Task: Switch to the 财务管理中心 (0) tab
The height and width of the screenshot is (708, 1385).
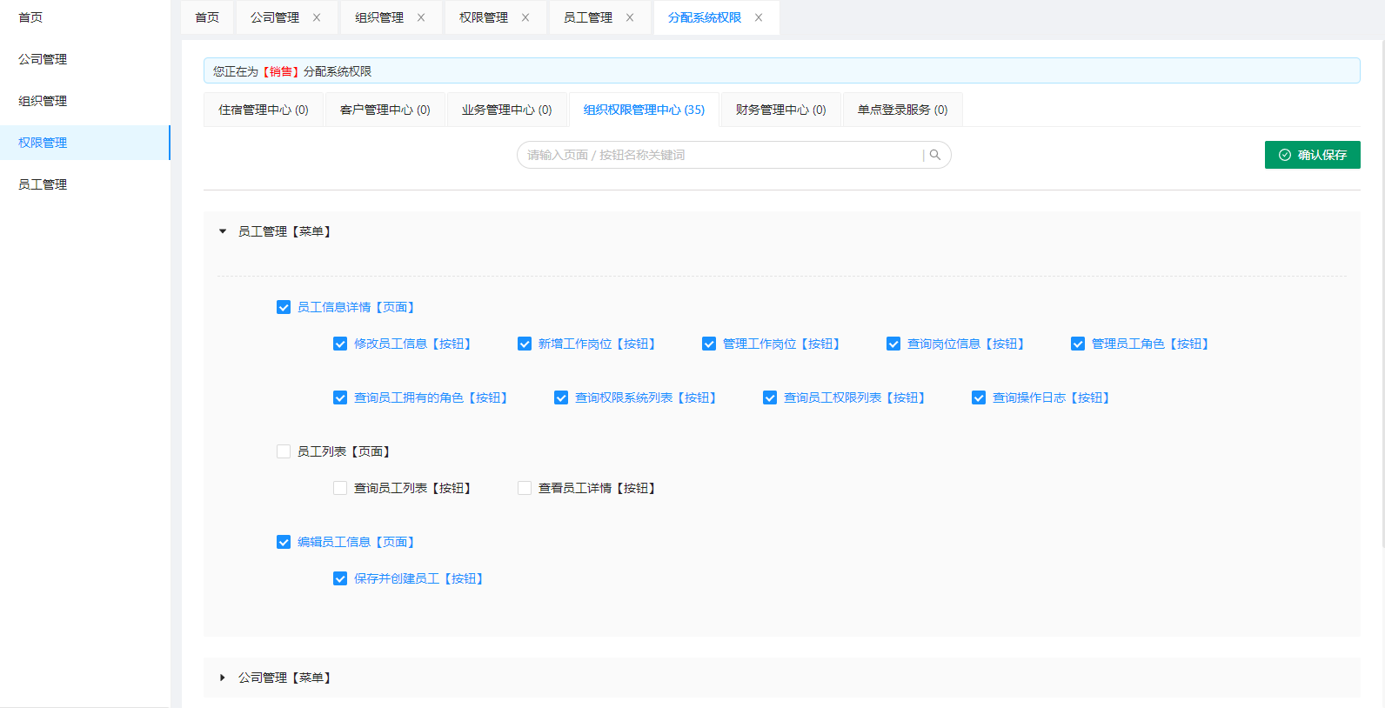Action: click(781, 110)
